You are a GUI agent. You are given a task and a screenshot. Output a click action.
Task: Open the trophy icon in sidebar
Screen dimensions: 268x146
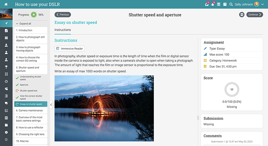click(6, 67)
